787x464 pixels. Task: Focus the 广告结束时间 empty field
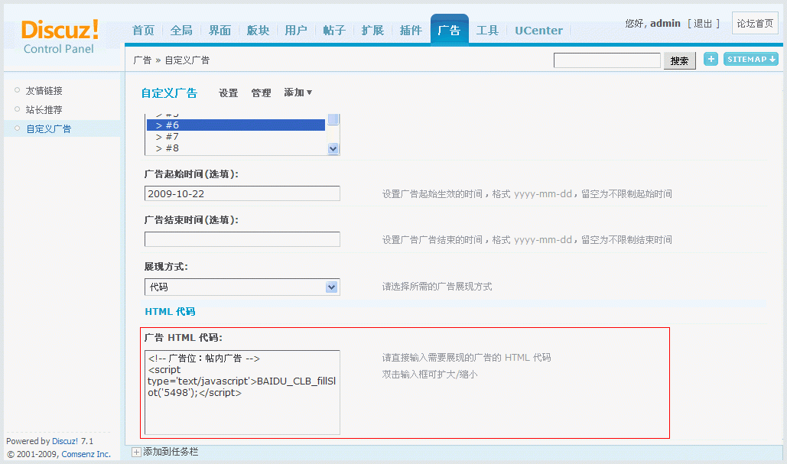tap(242, 239)
